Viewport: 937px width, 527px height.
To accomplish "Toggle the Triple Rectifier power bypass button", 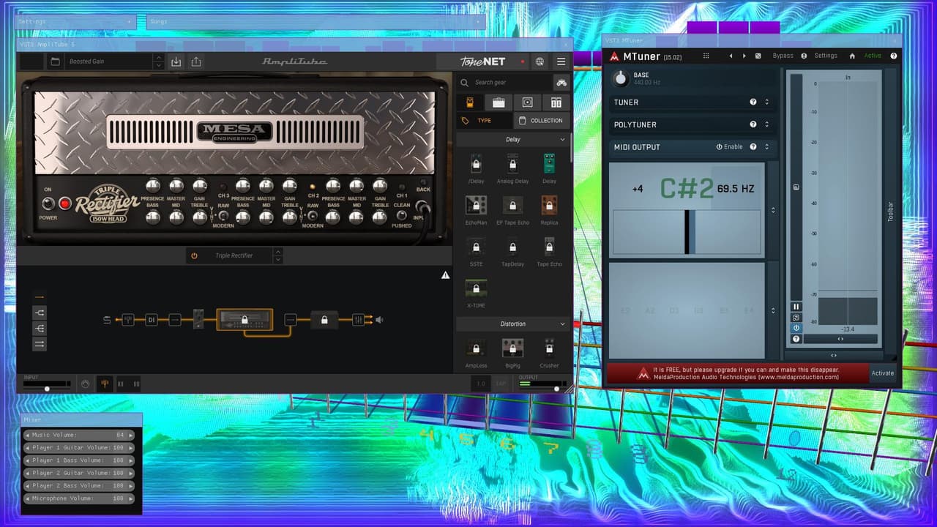I will pyautogui.click(x=194, y=255).
